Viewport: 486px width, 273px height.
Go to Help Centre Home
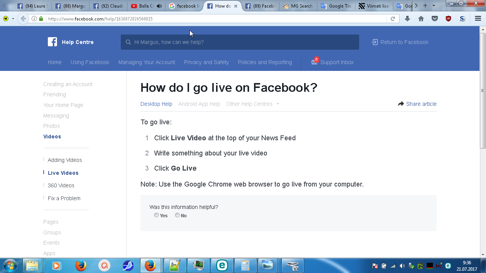55,62
